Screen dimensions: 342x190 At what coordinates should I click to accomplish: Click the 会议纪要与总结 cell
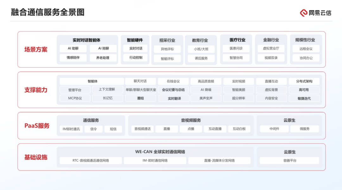click(173, 90)
